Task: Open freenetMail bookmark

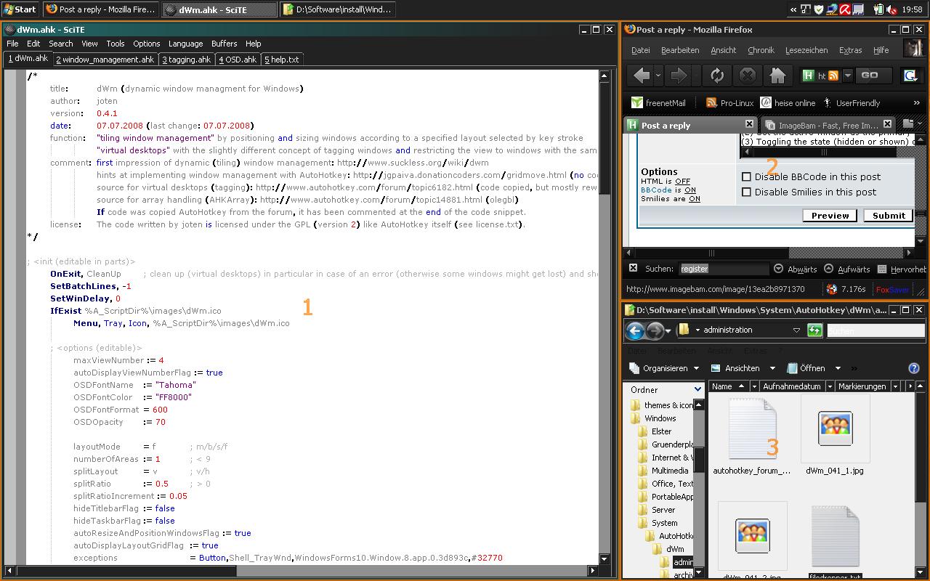Action: (658, 103)
